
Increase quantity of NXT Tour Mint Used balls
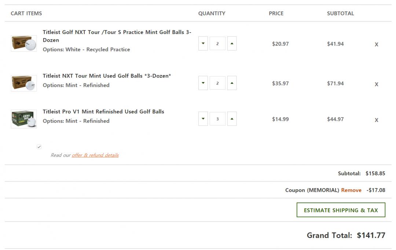click(x=232, y=83)
